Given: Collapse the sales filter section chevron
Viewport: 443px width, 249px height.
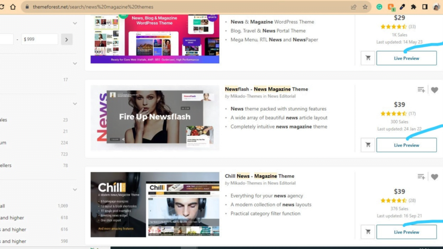Looking at the screenshot, I should (x=74, y=104).
